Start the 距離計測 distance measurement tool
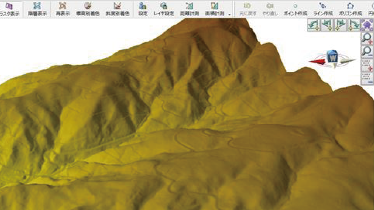374x210 pixels. (x=189, y=9)
